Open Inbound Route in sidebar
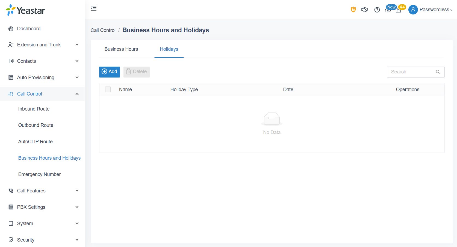This screenshot has width=457, height=247. click(x=34, y=109)
